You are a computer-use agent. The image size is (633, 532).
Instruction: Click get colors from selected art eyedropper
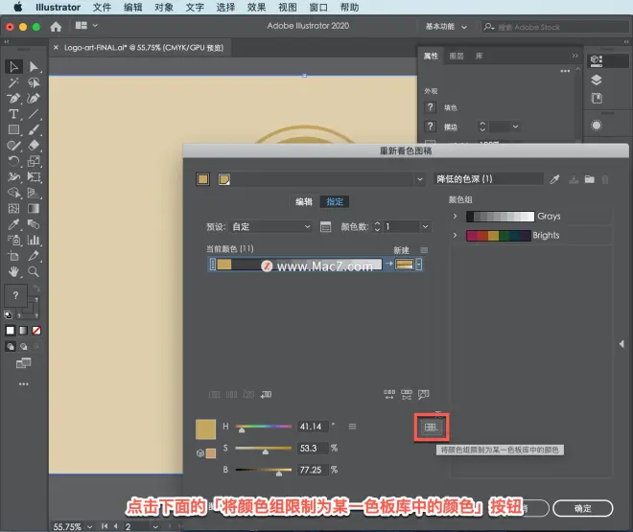point(554,179)
